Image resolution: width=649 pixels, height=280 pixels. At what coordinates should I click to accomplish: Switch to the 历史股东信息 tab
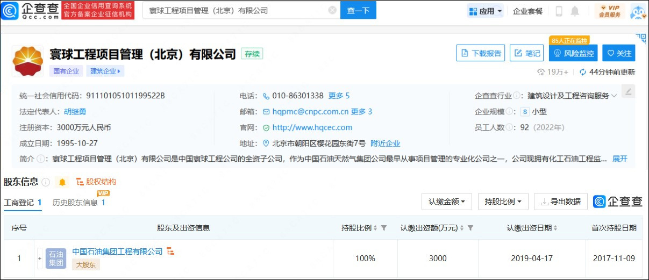point(78,203)
